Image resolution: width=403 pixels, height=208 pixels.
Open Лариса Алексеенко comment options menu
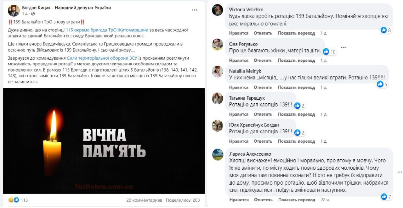coord(400,172)
